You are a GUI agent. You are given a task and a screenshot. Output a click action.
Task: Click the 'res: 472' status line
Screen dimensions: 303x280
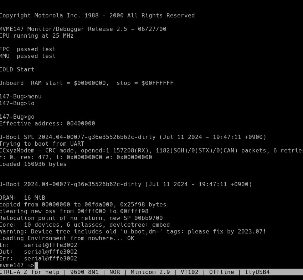click(x=76, y=157)
